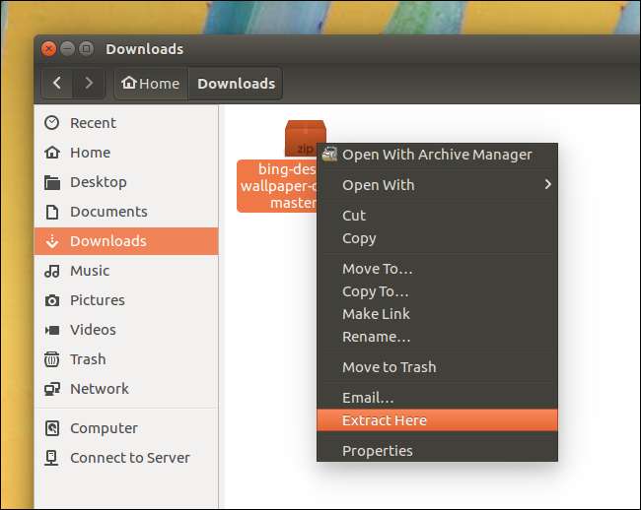The width and height of the screenshot is (641, 510).
Task: Open Properties from the context menu
Action: tap(377, 451)
